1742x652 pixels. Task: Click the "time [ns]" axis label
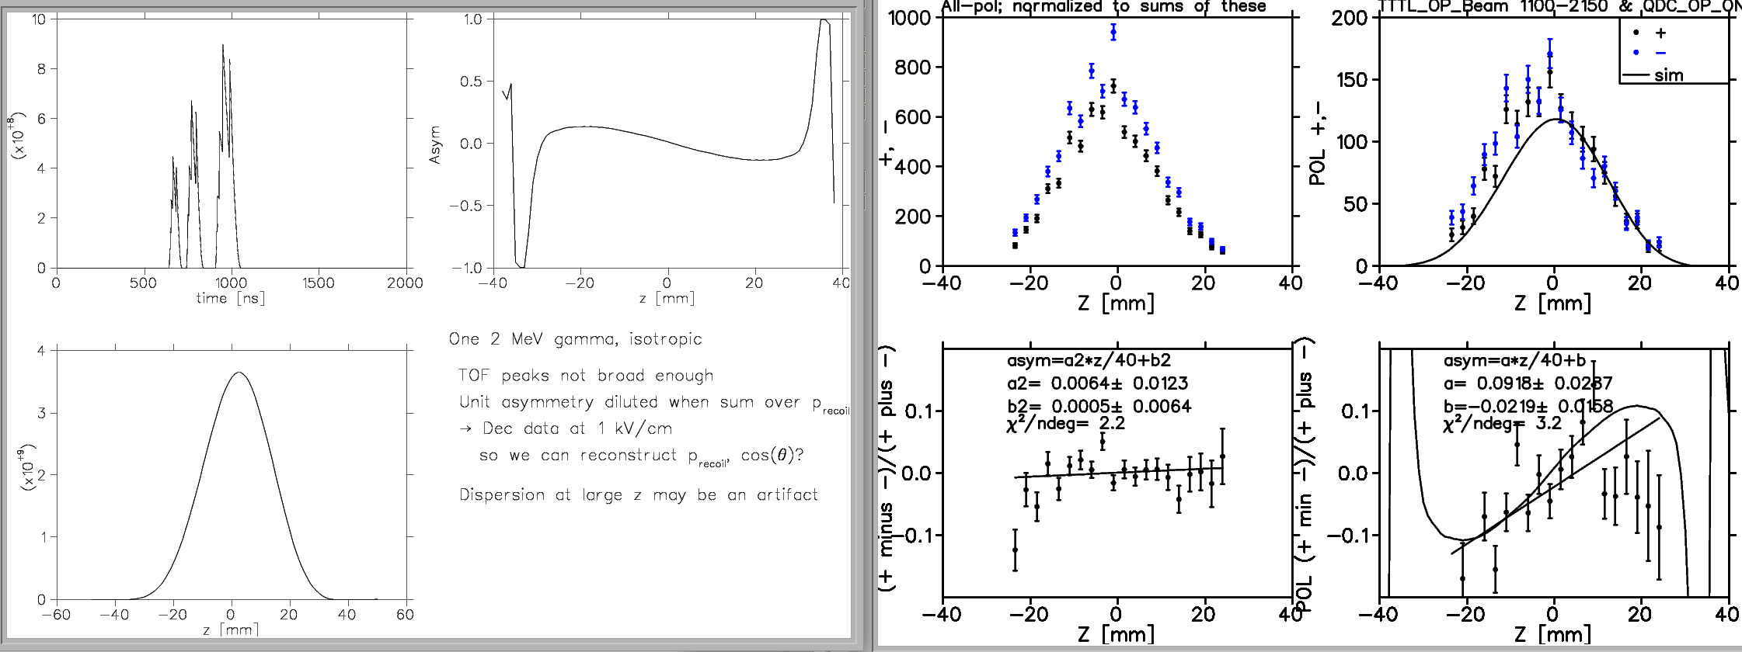(x=230, y=298)
